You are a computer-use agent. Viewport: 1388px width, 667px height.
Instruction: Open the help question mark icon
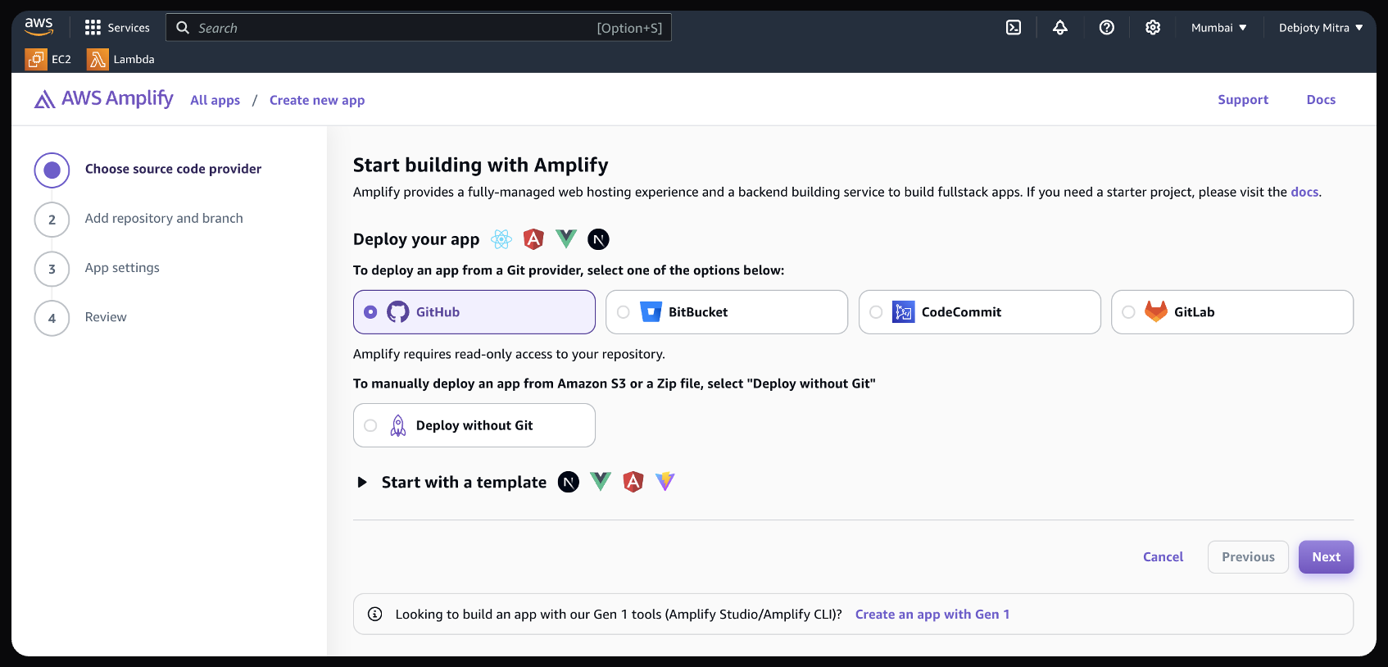pos(1107,28)
